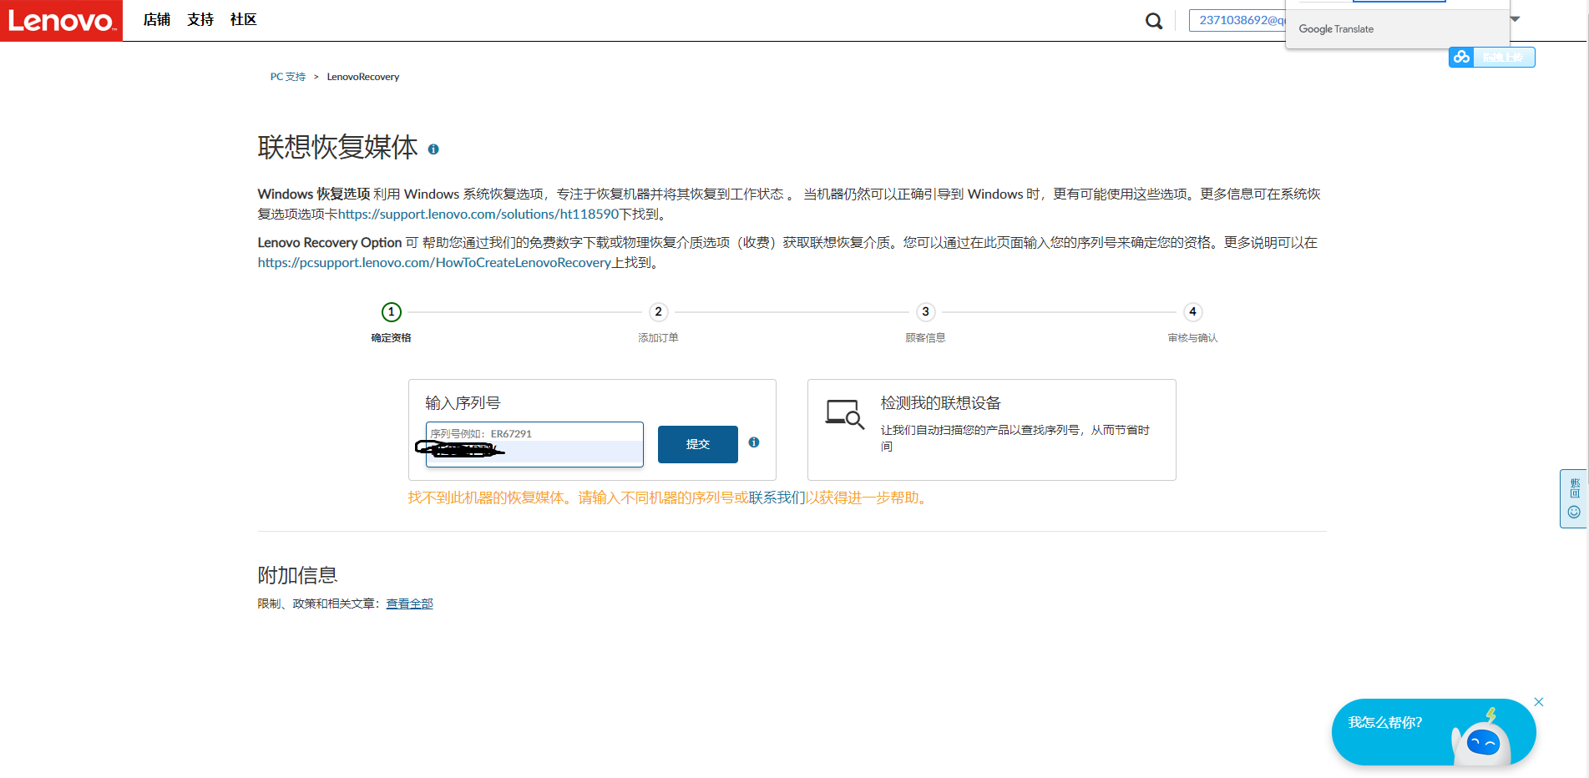Click info icon beside 联想恢复媒体 title
The height and width of the screenshot is (778, 1589).
click(x=433, y=149)
